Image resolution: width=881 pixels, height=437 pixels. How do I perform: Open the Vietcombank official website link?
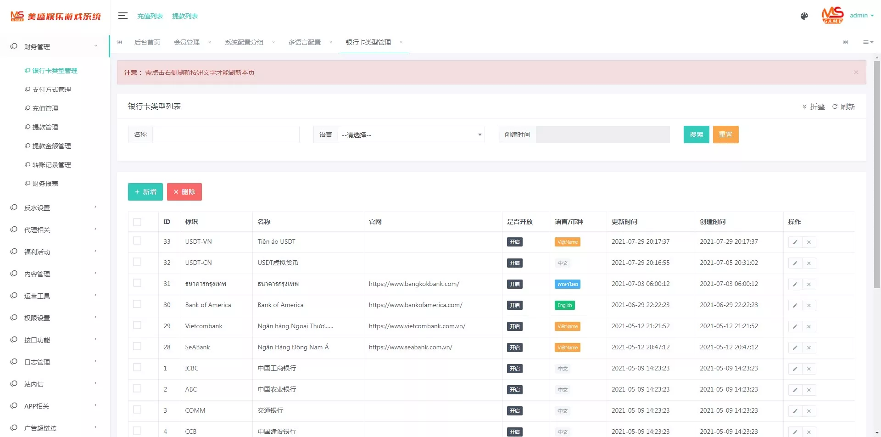click(417, 326)
